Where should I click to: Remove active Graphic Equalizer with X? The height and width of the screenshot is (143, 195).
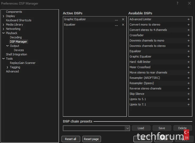tap(123, 19)
